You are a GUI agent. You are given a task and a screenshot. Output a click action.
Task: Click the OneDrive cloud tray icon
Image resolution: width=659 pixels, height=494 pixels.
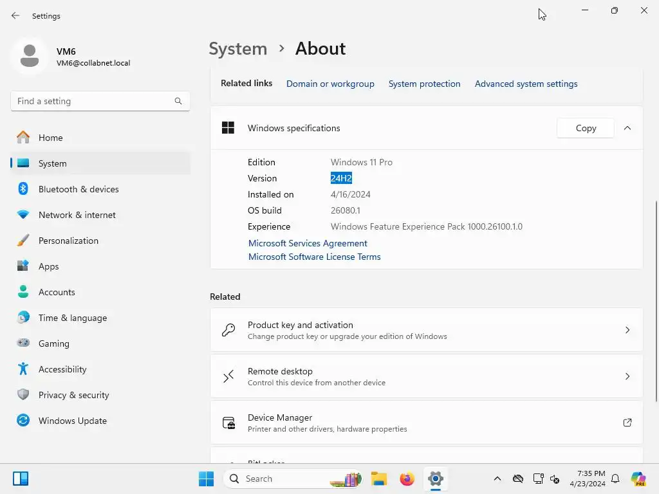pos(518,479)
